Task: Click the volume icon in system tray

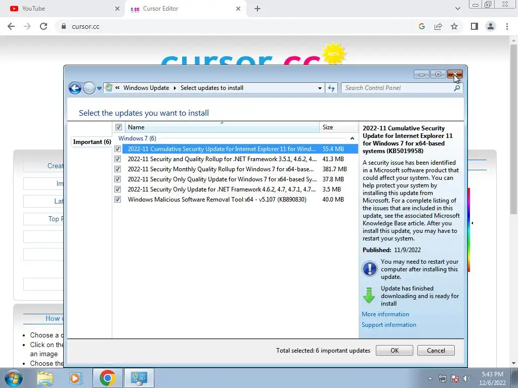Action: (467, 378)
